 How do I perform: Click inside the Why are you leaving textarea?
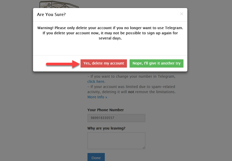click(116, 141)
